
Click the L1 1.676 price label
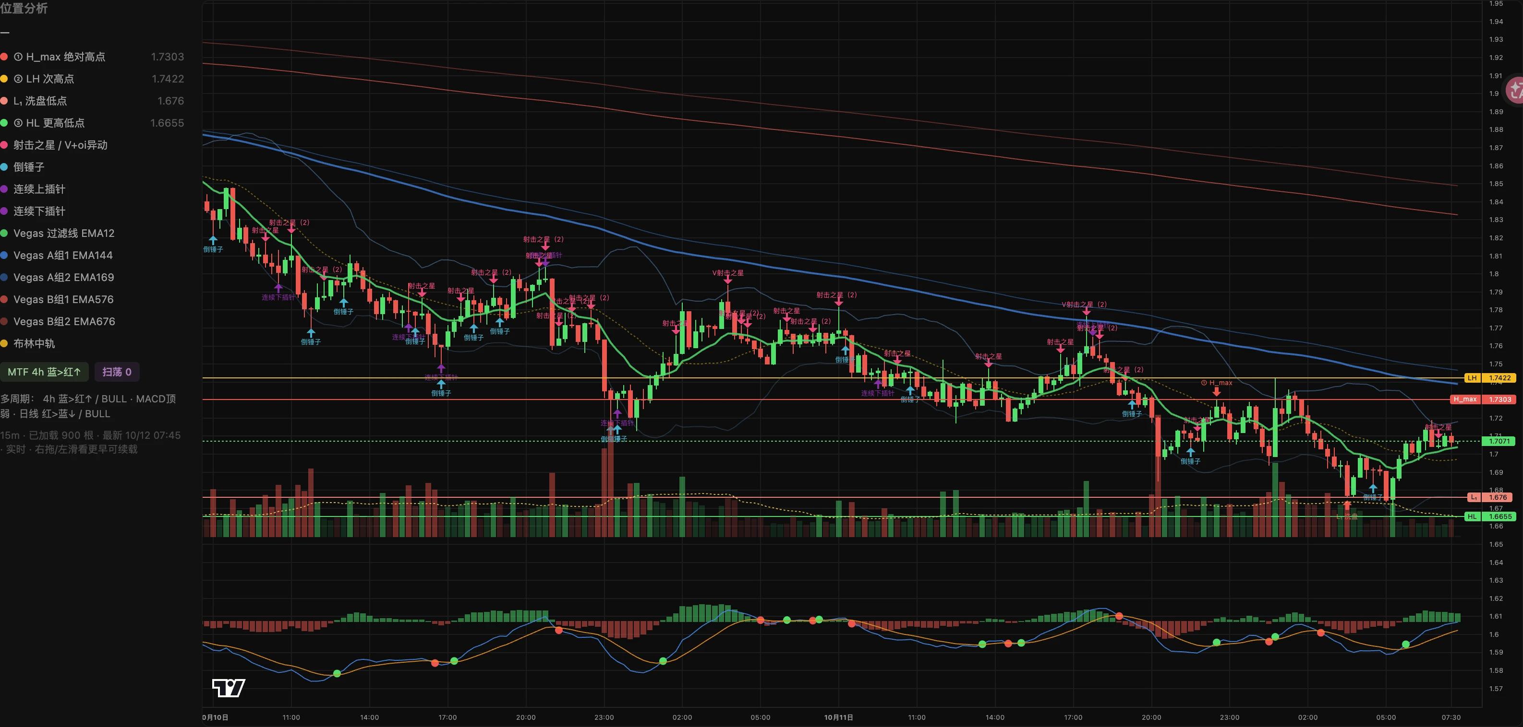pyautogui.click(x=1491, y=497)
